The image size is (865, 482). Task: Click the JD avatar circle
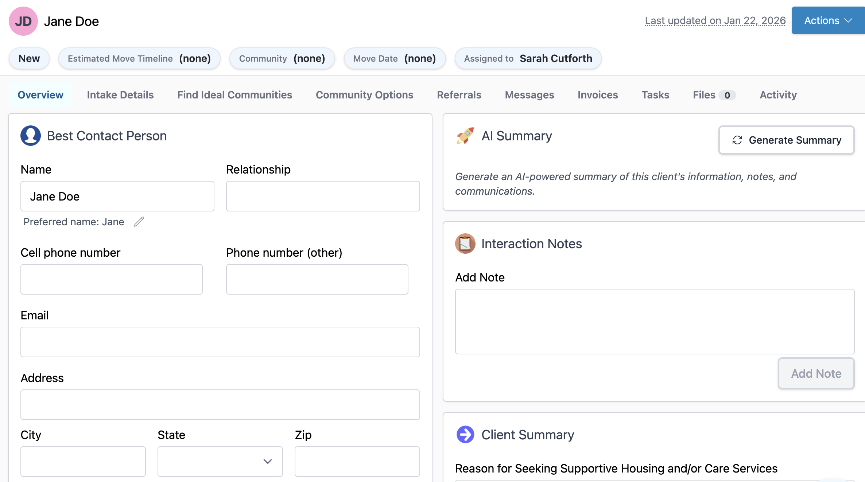(23, 21)
